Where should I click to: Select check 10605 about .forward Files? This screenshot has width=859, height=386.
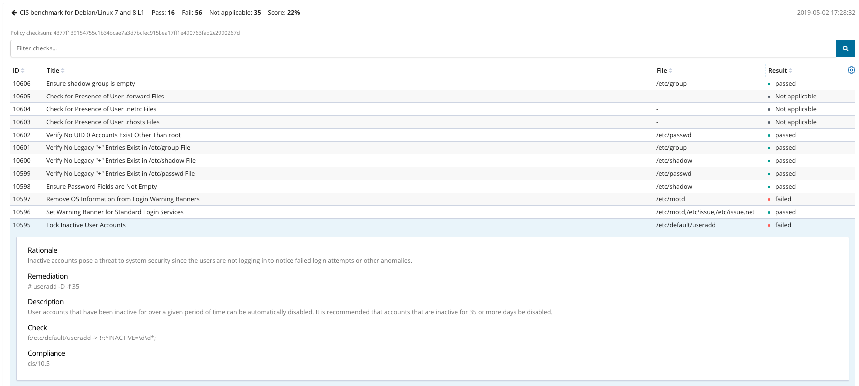pyautogui.click(x=105, y=96)
